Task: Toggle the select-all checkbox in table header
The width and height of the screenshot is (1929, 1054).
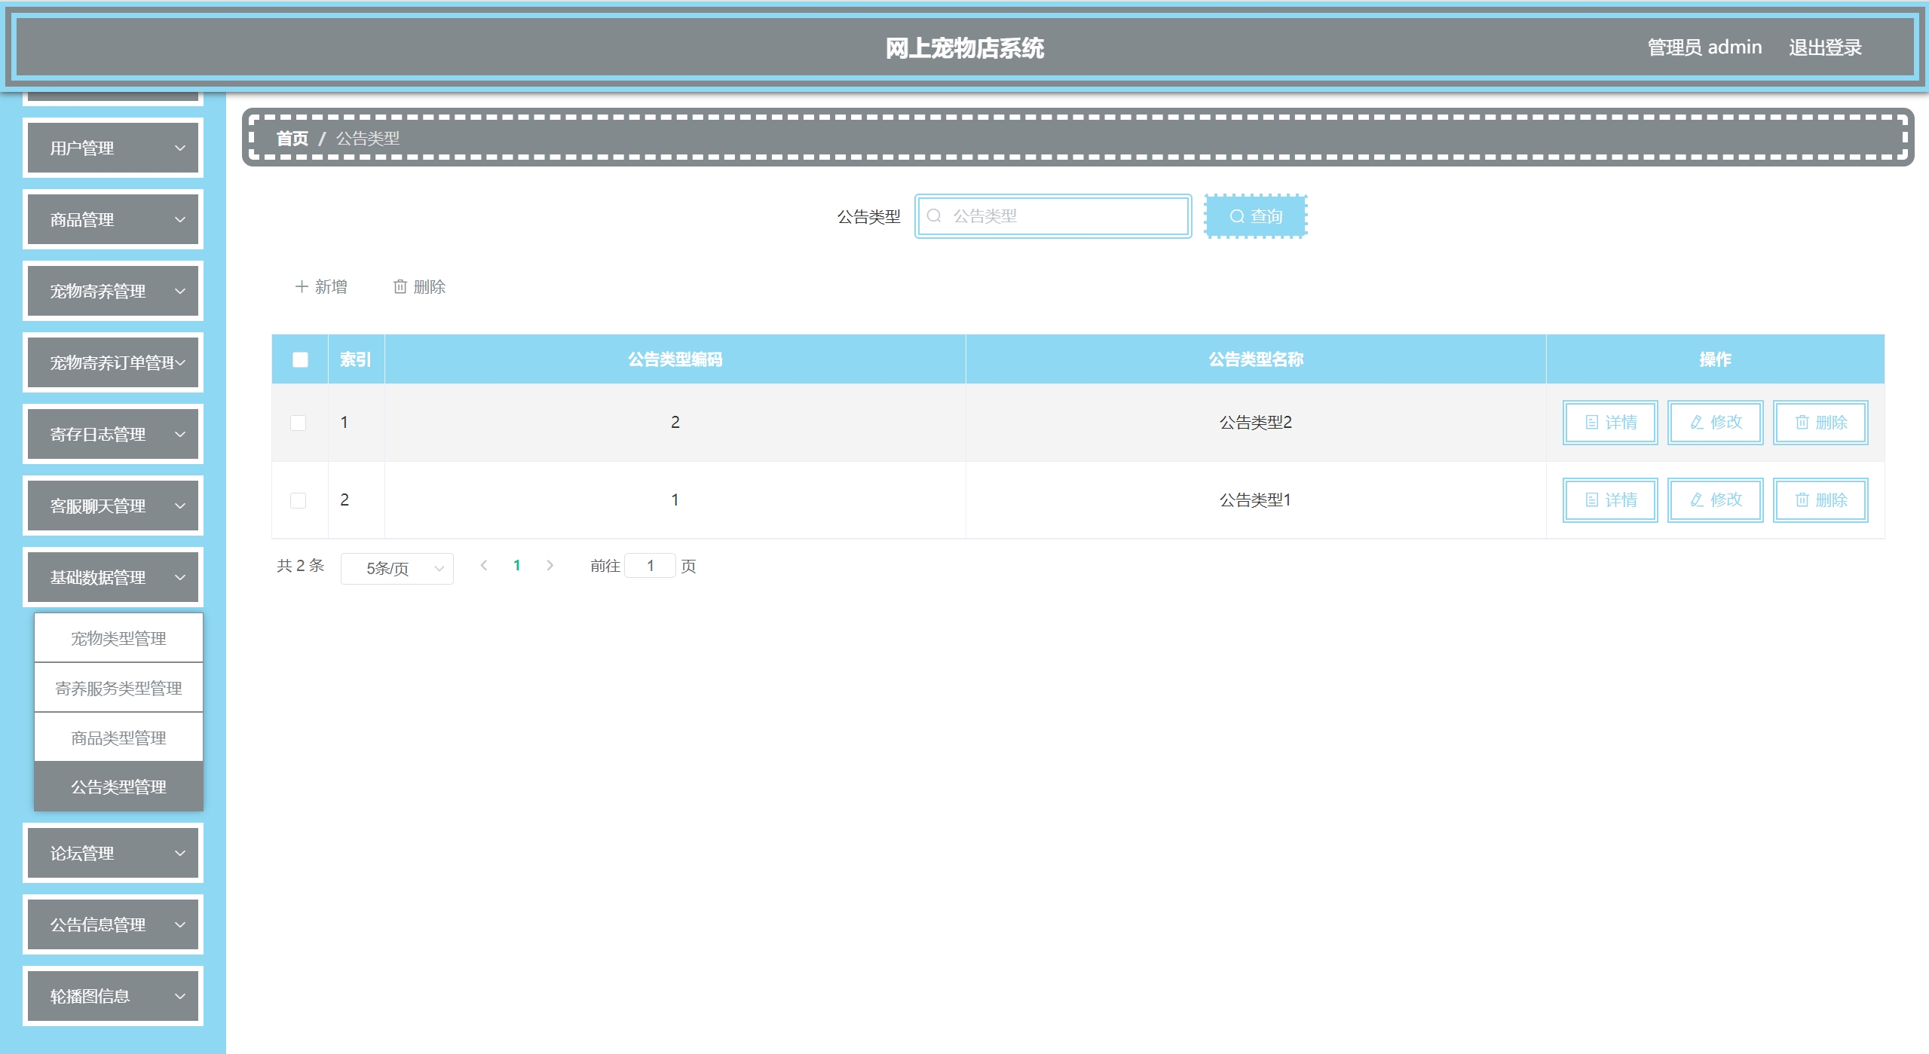Action: [300, 359]
